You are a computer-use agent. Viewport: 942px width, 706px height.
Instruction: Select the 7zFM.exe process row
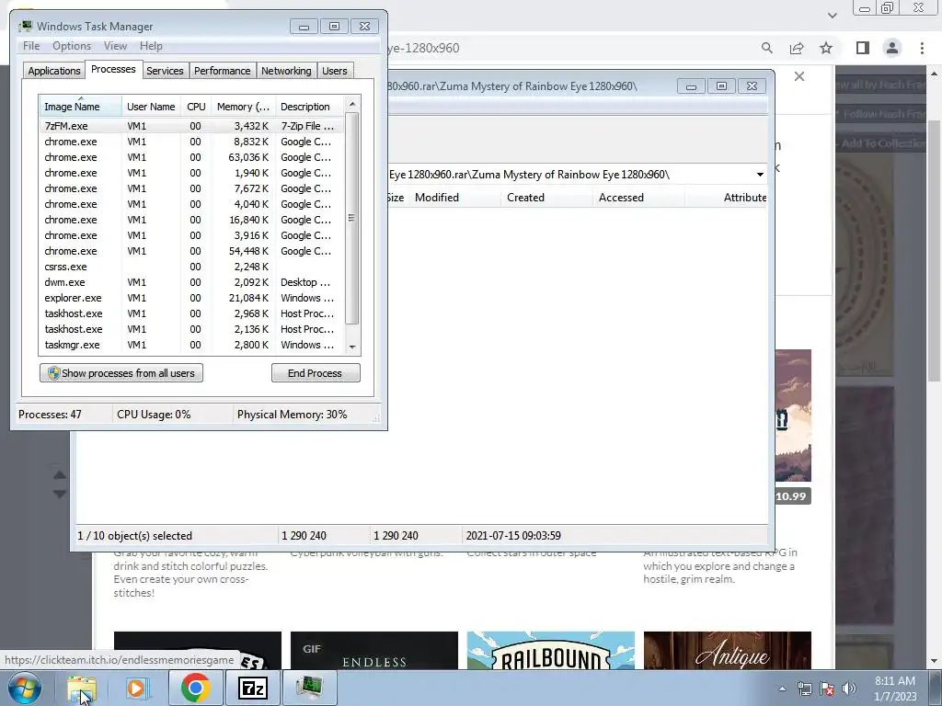191,126
